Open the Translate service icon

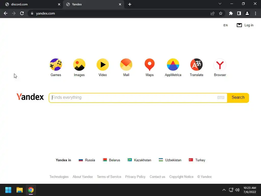(197, 65)
